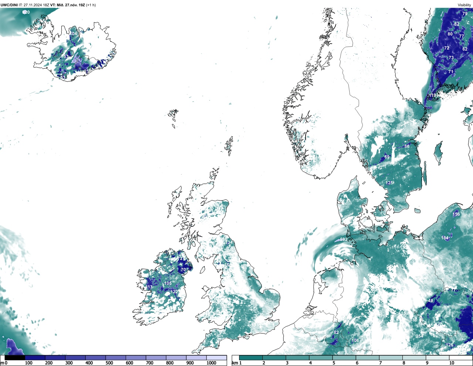Click the '500' tick label on the metre legend
Viewport: 473px width, 366px height.
(x=109, y=363)
